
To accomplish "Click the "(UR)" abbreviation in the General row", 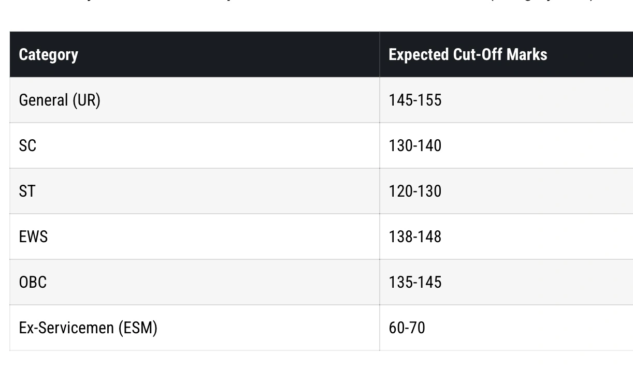I will [86, 100].
